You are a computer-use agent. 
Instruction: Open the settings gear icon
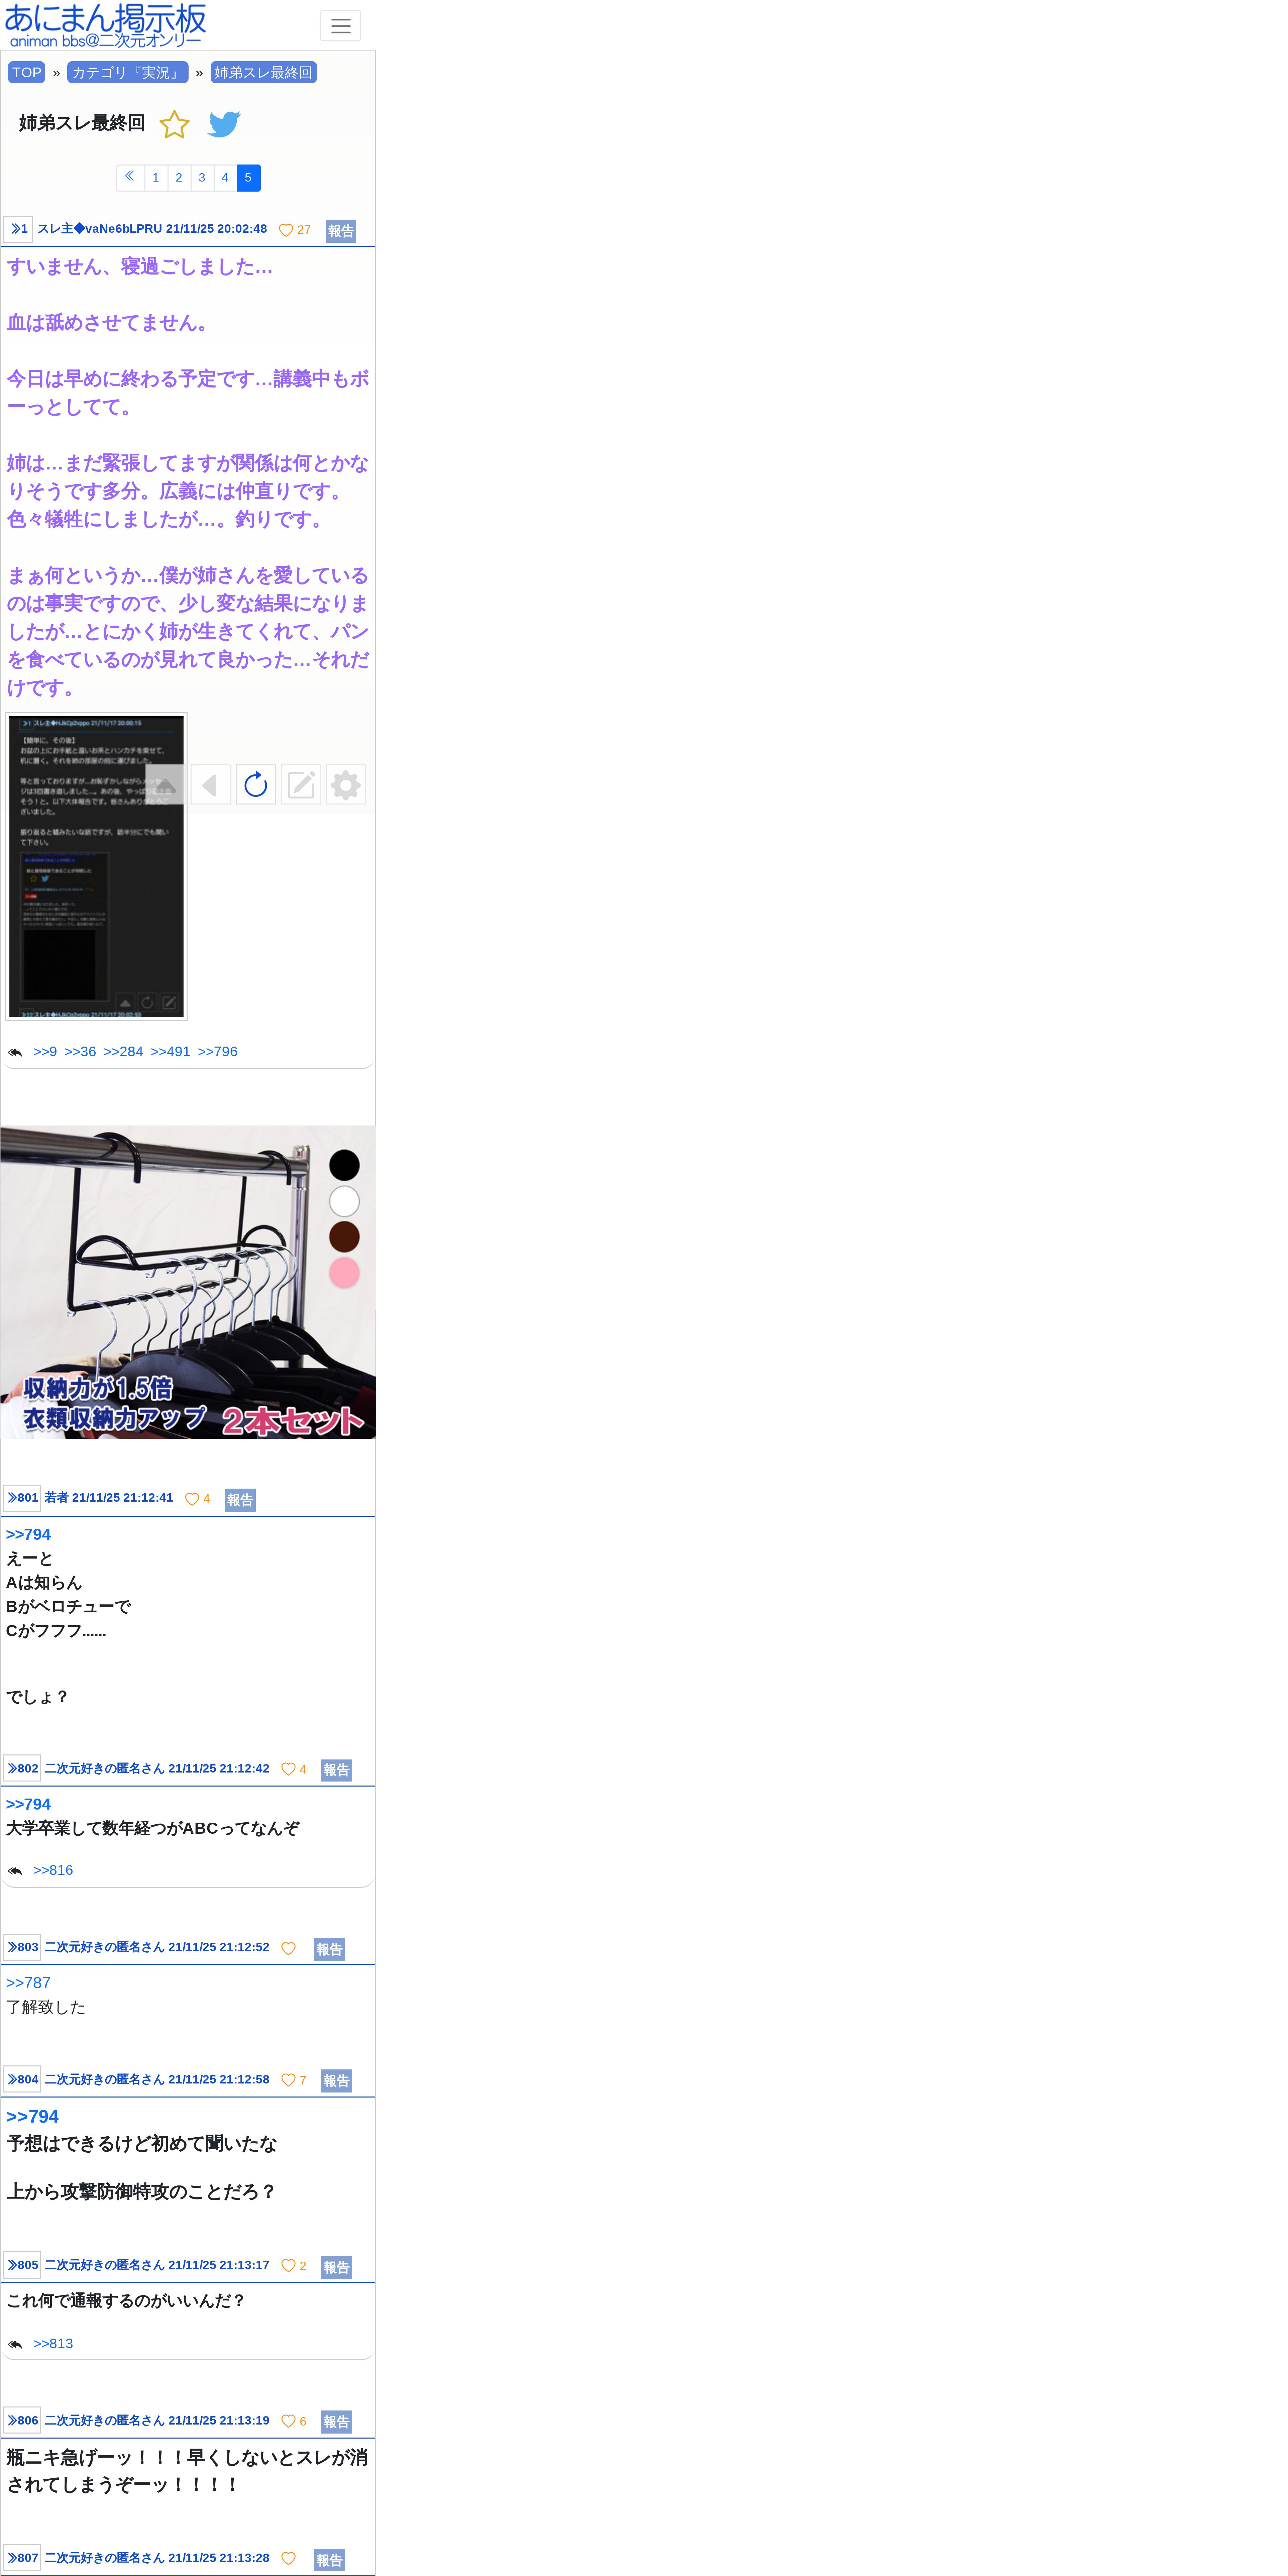tap(346, 785)
